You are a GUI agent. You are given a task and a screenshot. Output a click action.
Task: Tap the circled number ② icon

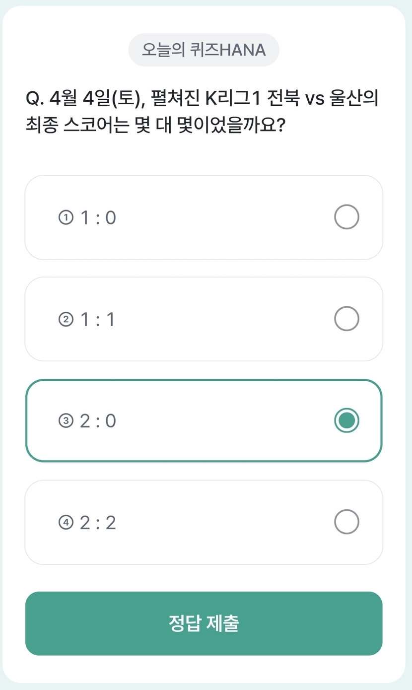[66, 319]
